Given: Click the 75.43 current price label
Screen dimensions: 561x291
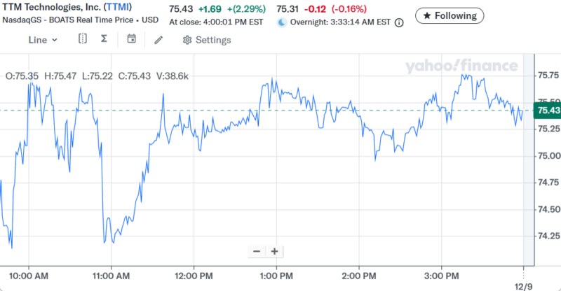Looking at the screenshot, I should tap(547, 111).
